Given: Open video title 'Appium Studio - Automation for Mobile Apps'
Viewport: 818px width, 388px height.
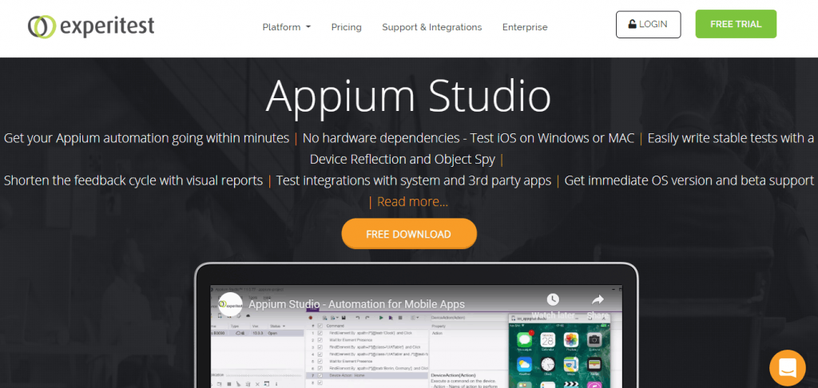Looking at the screenshot, I should click(356, 304).
